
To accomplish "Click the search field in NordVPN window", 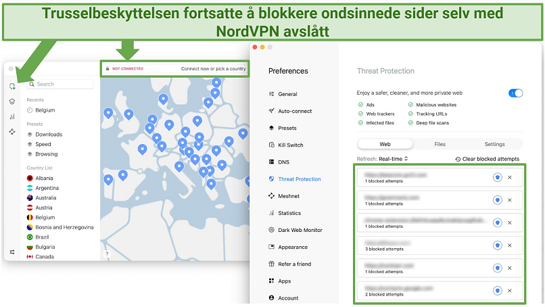I will [61, 84].
